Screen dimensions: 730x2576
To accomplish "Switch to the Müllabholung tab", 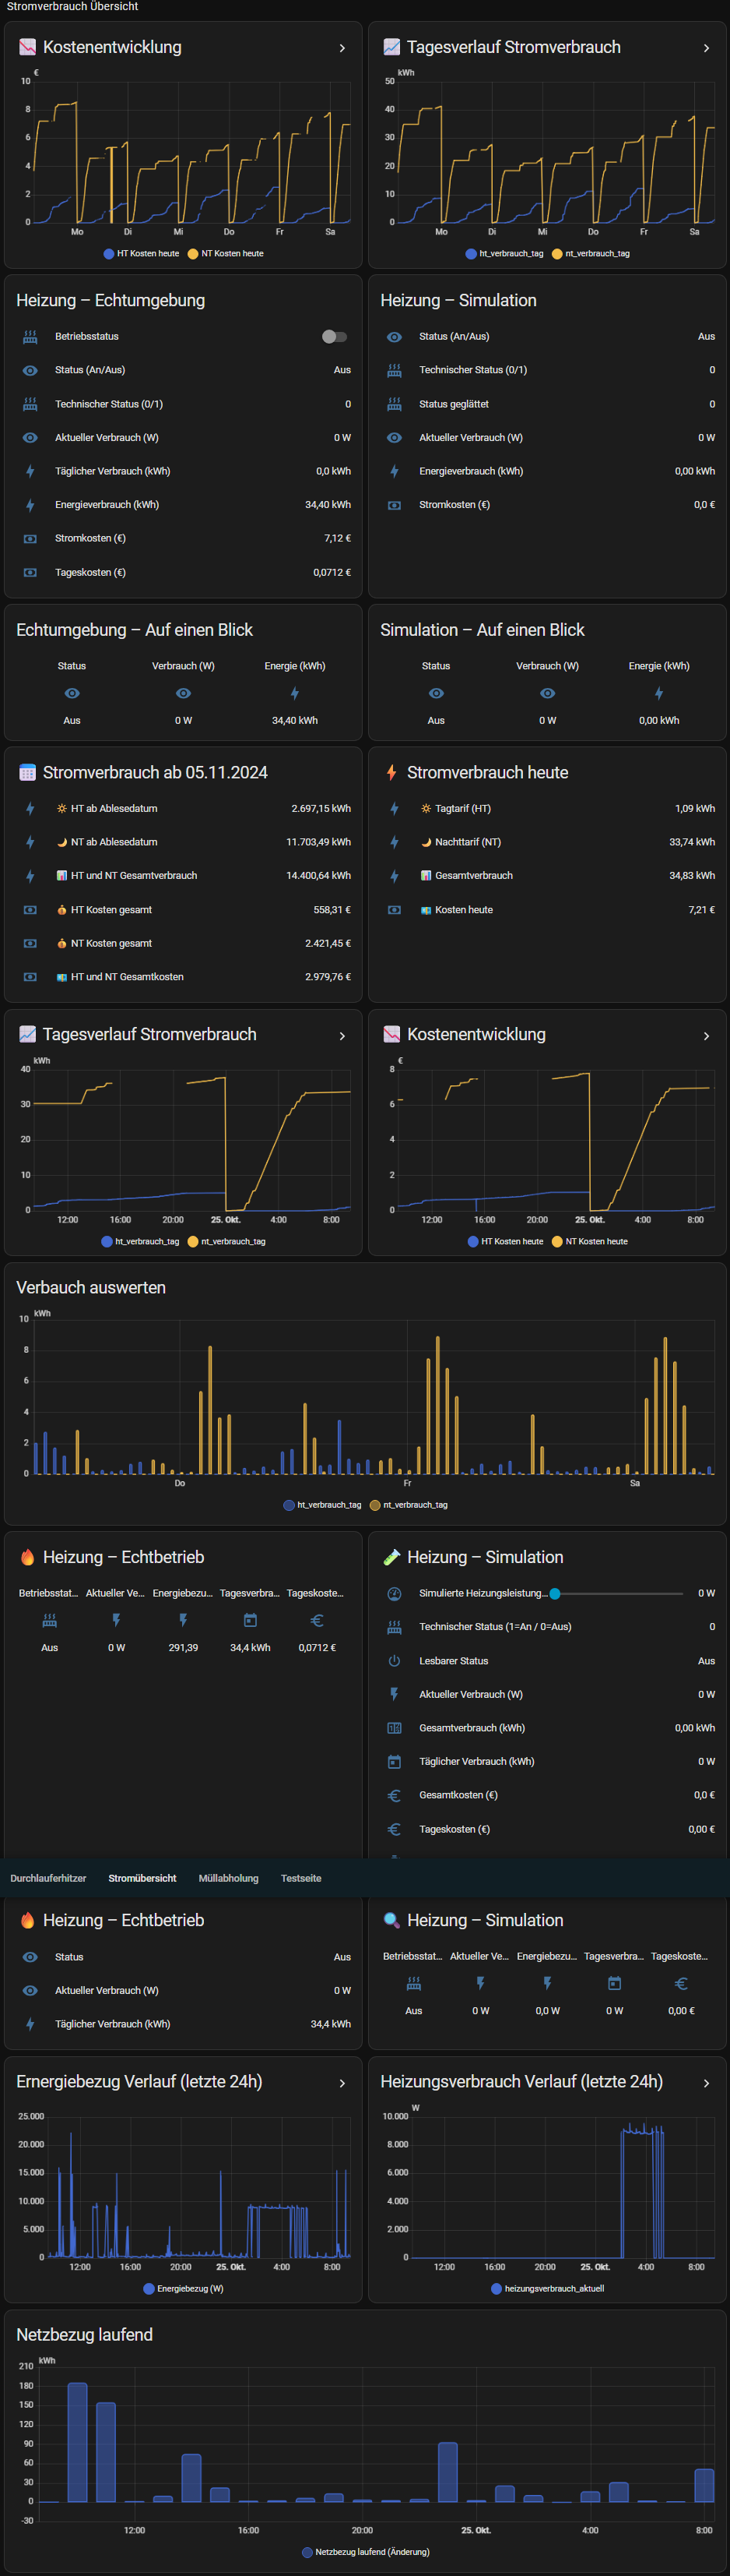I will click(x=228, y=1878).
